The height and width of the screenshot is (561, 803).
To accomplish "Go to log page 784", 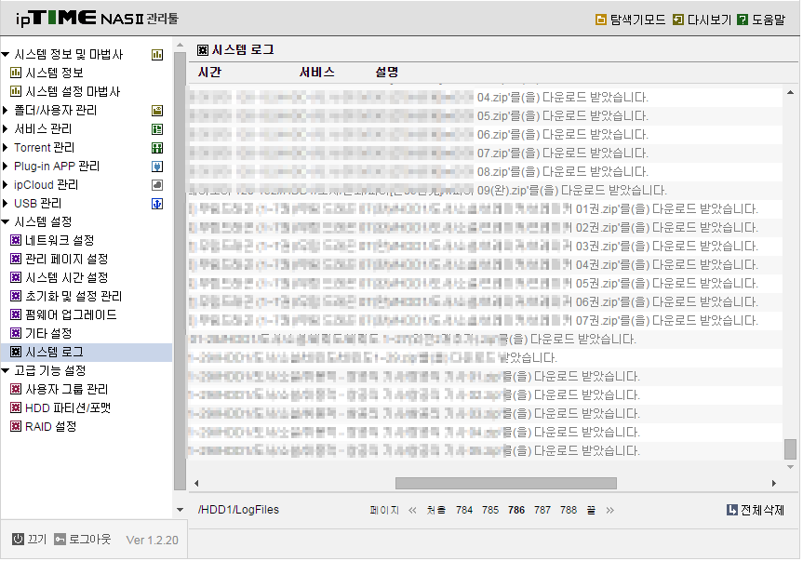I will (x=464, y=510).
